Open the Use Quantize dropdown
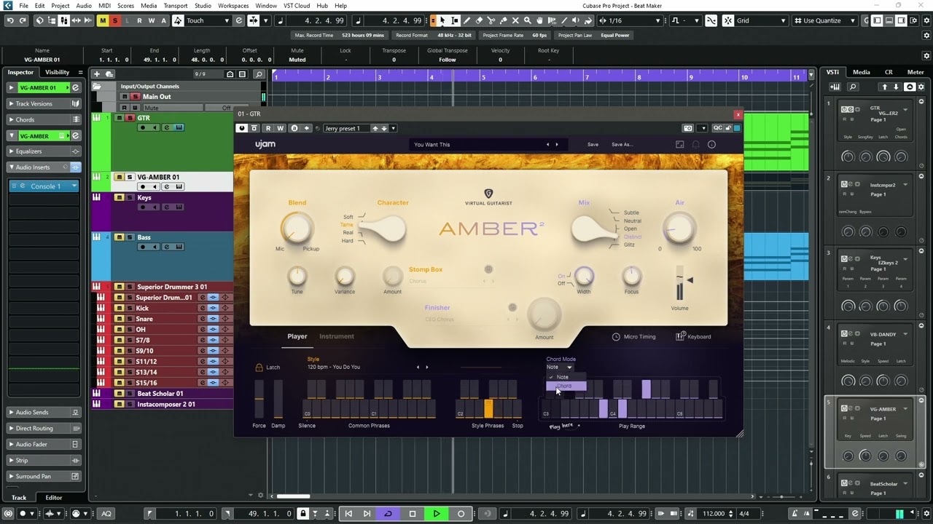This screenshot has height=524, width=933. click(827, 20)
